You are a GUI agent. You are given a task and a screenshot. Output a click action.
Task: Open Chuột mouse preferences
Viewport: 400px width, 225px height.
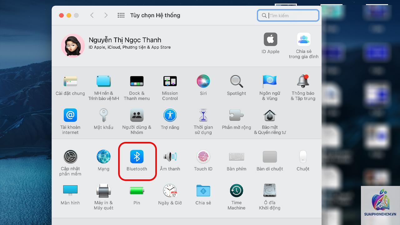[303, 157]
